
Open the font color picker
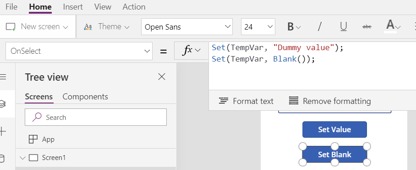click(393, 26)
